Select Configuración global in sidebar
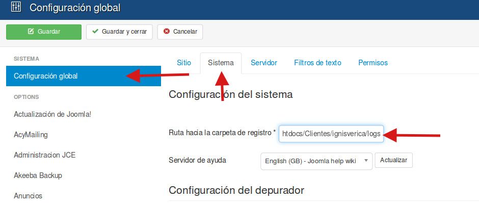This screenshot has width=479, height=203. point(84,76)
